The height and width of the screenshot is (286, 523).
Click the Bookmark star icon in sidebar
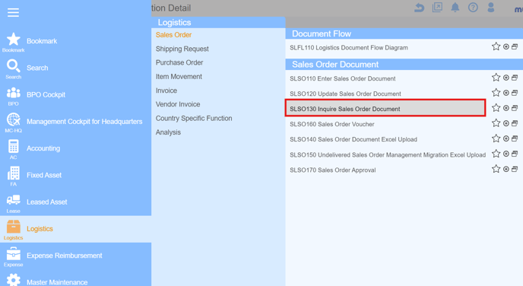(14, 40)
